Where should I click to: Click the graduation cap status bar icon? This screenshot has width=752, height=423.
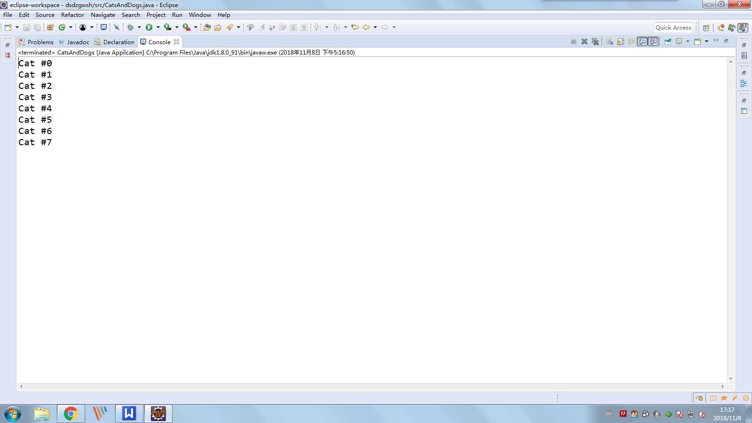click(724, 398)
